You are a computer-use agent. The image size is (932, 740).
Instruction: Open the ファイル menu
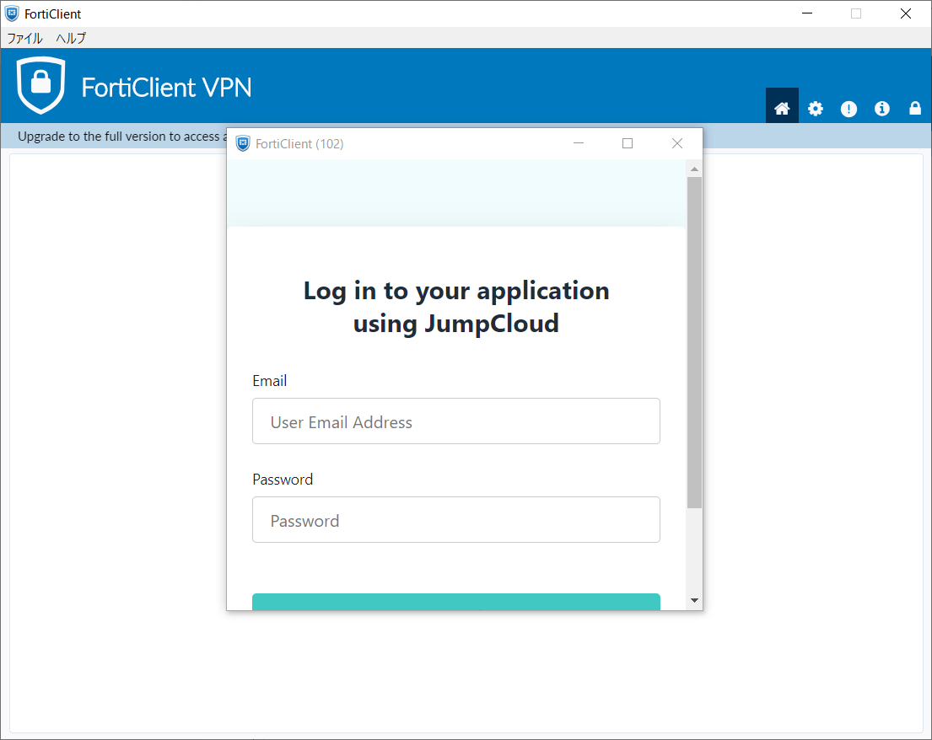(x=24, y=38)
